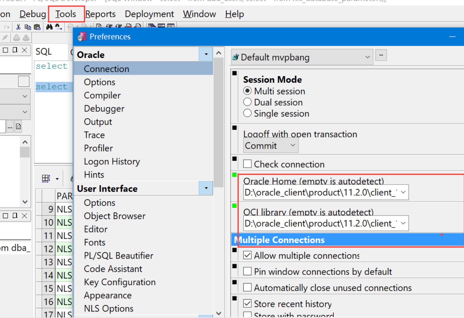
Task: Uncheck Allow multiple connections
Action: click(247, 255)
